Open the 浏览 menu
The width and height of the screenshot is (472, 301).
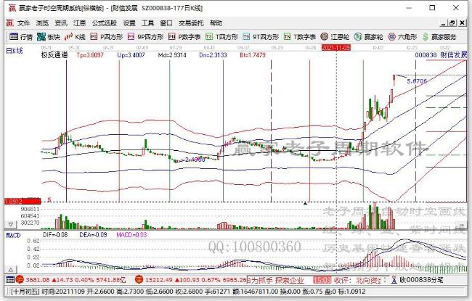(42, 23)
